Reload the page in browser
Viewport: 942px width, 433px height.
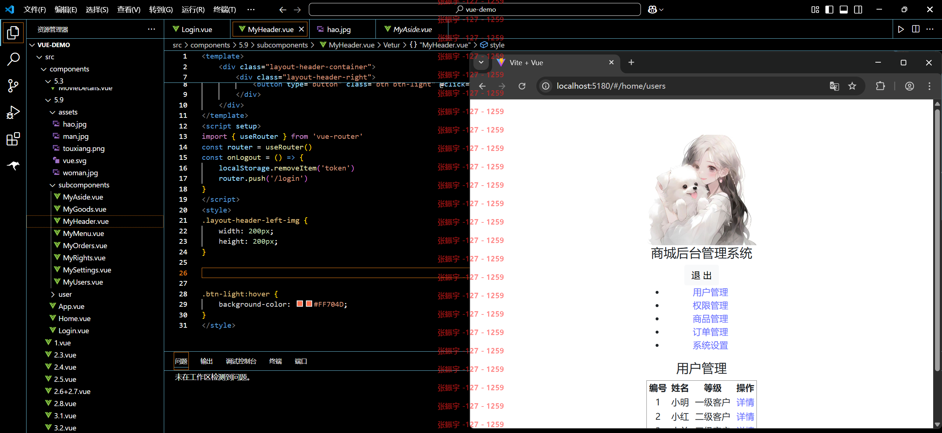point(522,86)
